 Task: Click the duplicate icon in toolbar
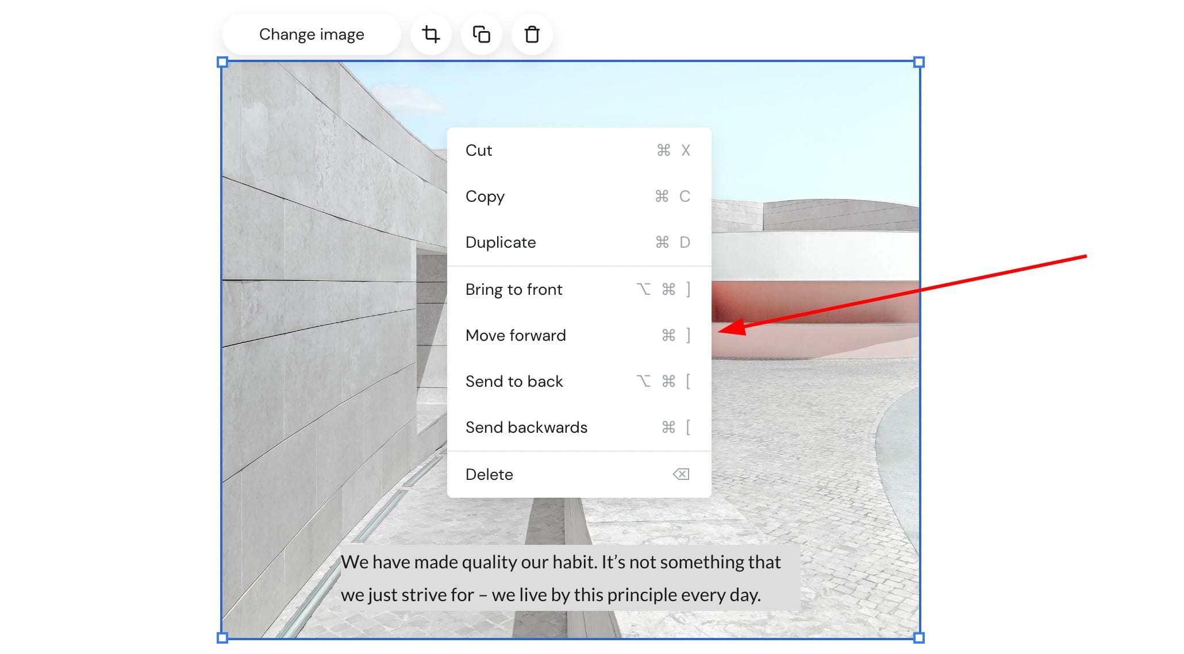481,34
